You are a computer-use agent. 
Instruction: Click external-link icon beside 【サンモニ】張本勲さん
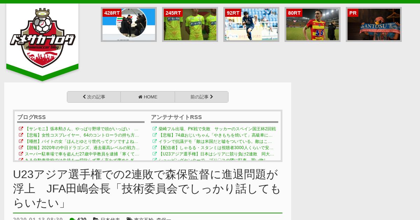tap(21, 129)
